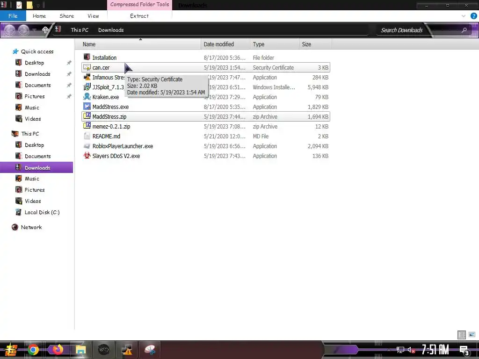This screenshot has width=479, height=359.
Task: Select This PC in navigation pane
Action: tap(30, 133)
